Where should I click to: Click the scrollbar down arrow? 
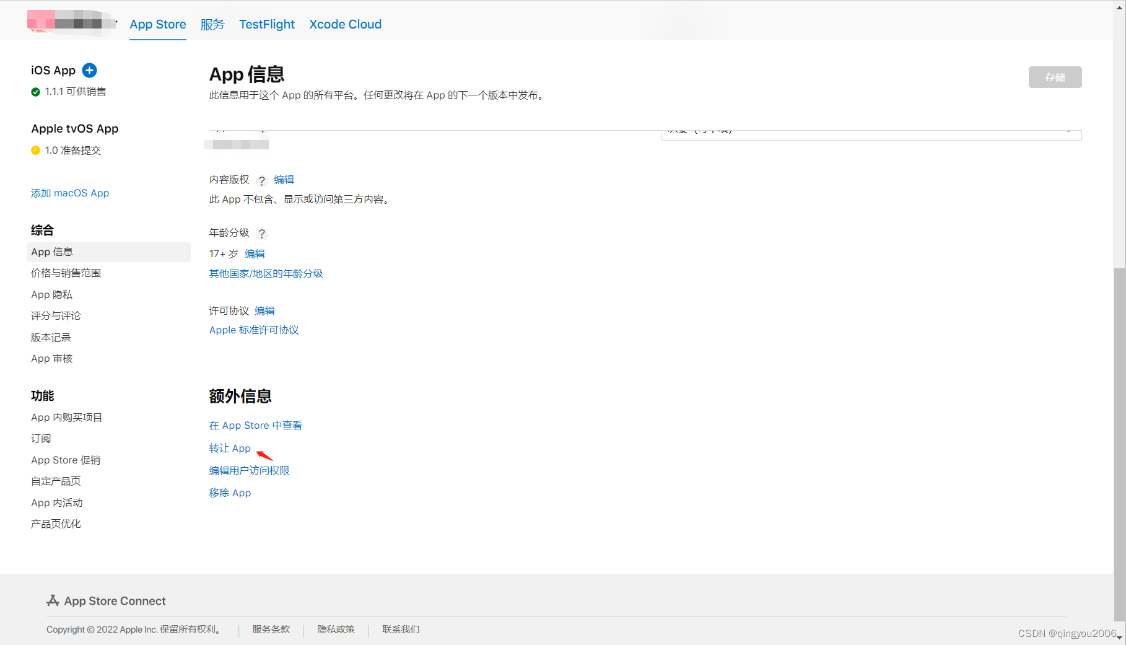coord(1119,638)
